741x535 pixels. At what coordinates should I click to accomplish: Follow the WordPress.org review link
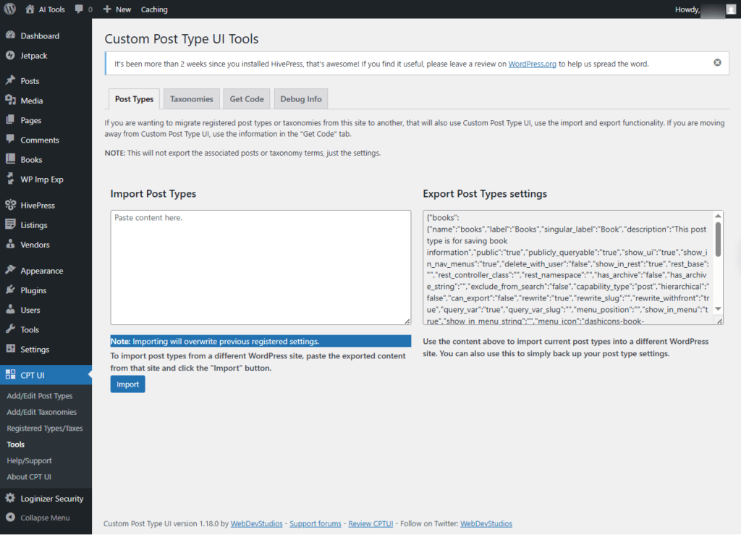click(532, 64)
